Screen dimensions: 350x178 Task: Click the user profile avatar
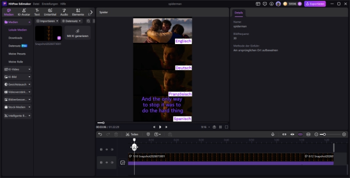(x=278, y=4)
